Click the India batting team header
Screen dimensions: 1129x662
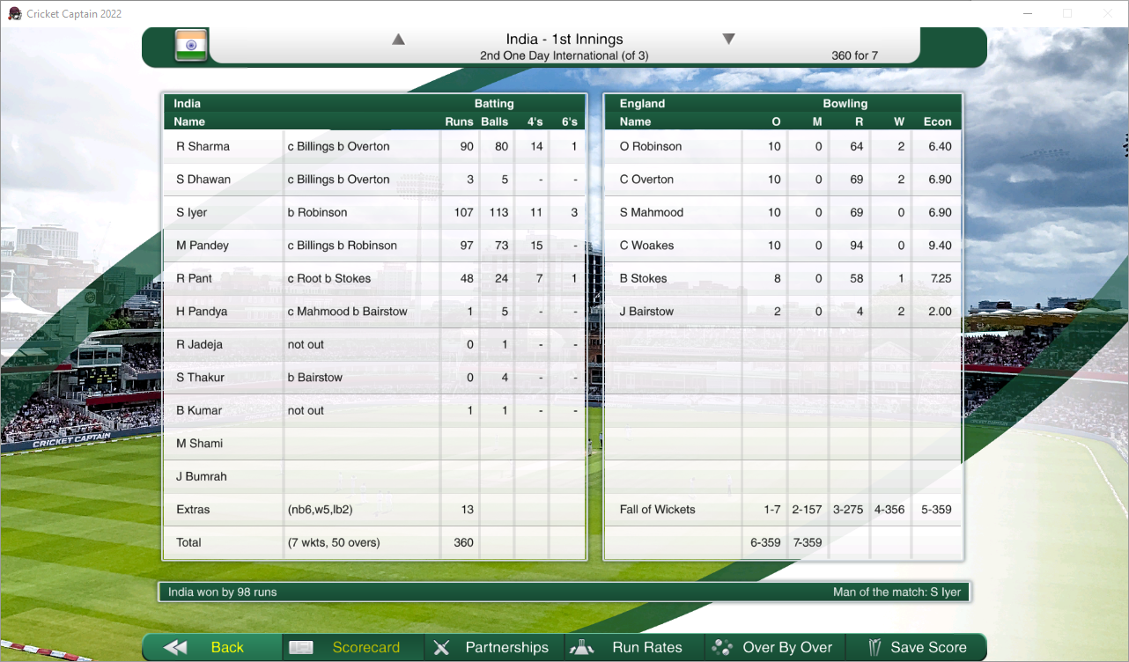187,103
